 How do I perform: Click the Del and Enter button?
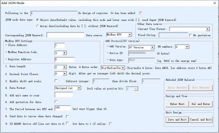click(201, 104)
